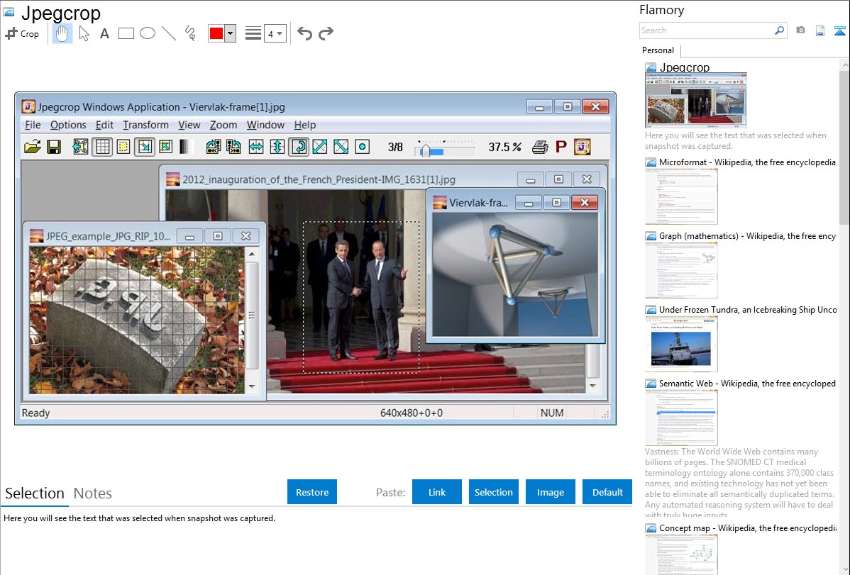Click the document page icon beside the camera

(820, 30)
